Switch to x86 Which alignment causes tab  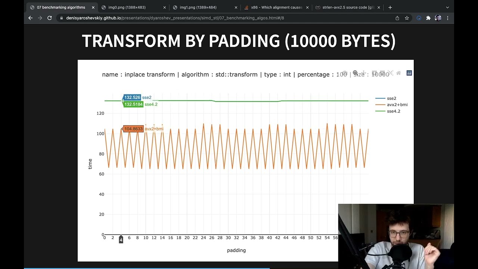tap(276, 7)
